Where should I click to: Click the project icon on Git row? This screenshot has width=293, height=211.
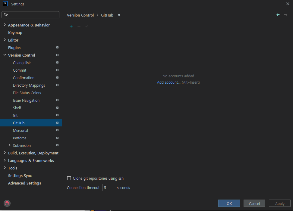click(57, 115)
